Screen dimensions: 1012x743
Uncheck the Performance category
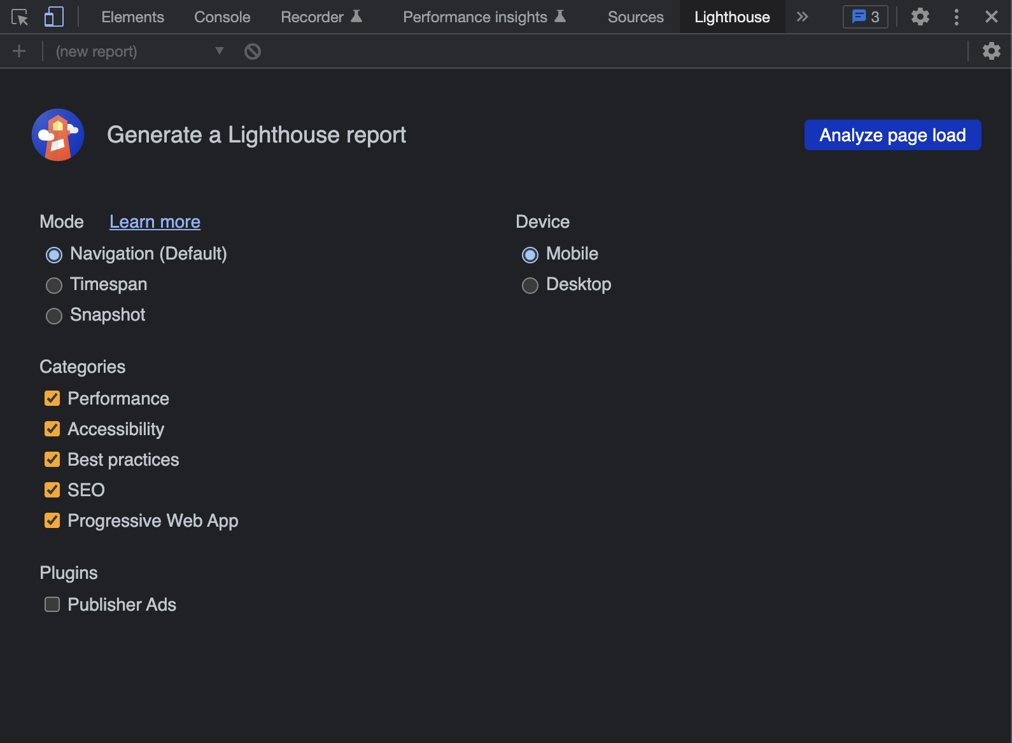[x=52, y=398]
